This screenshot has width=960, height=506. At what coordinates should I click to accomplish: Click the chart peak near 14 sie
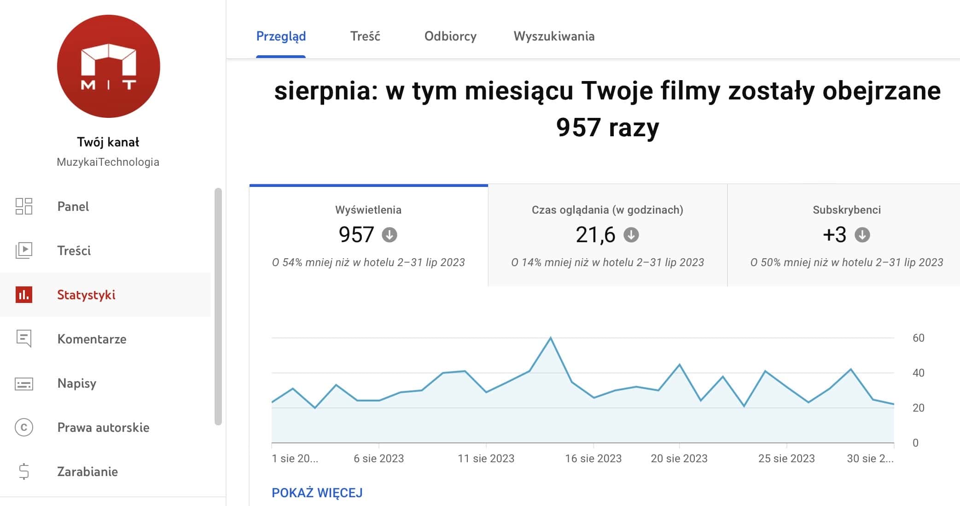coord(551,338)
